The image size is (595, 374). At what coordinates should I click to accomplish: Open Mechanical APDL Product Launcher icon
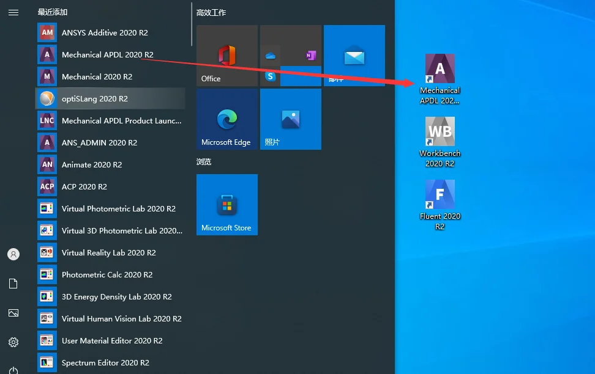click(47, 120)
